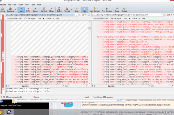Open the File menu
The width and height of the screenshot is (174, 115).
[x=9, y=5]
